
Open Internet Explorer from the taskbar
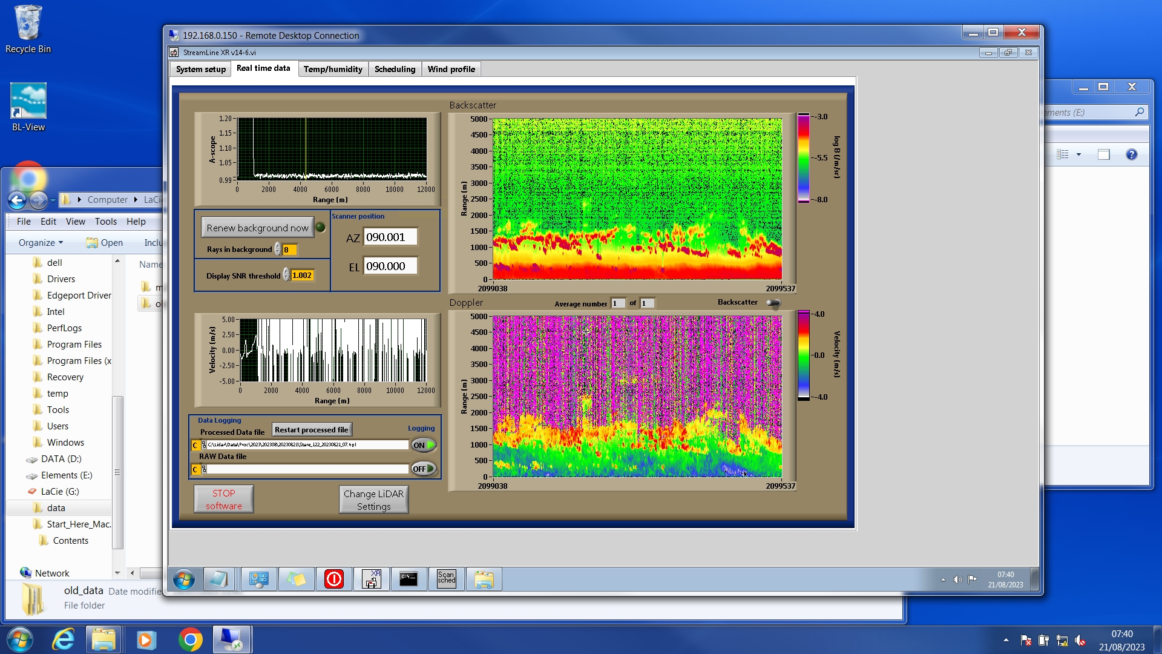click(63, 639)
